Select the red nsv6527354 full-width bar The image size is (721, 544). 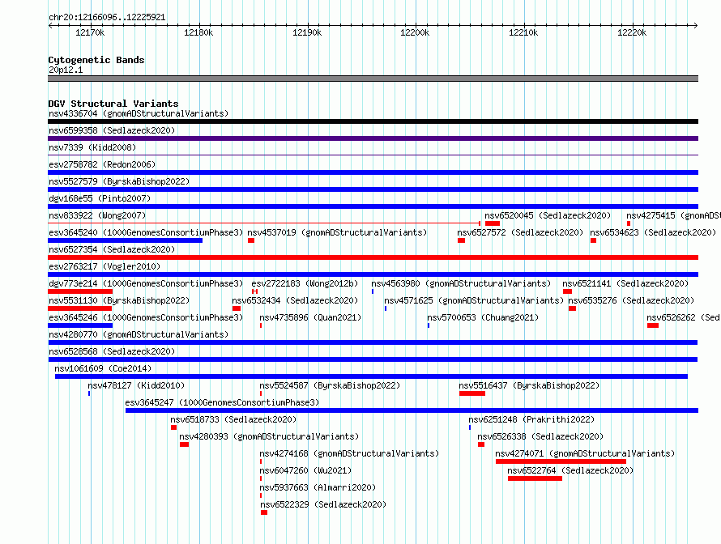coord(373,257)
